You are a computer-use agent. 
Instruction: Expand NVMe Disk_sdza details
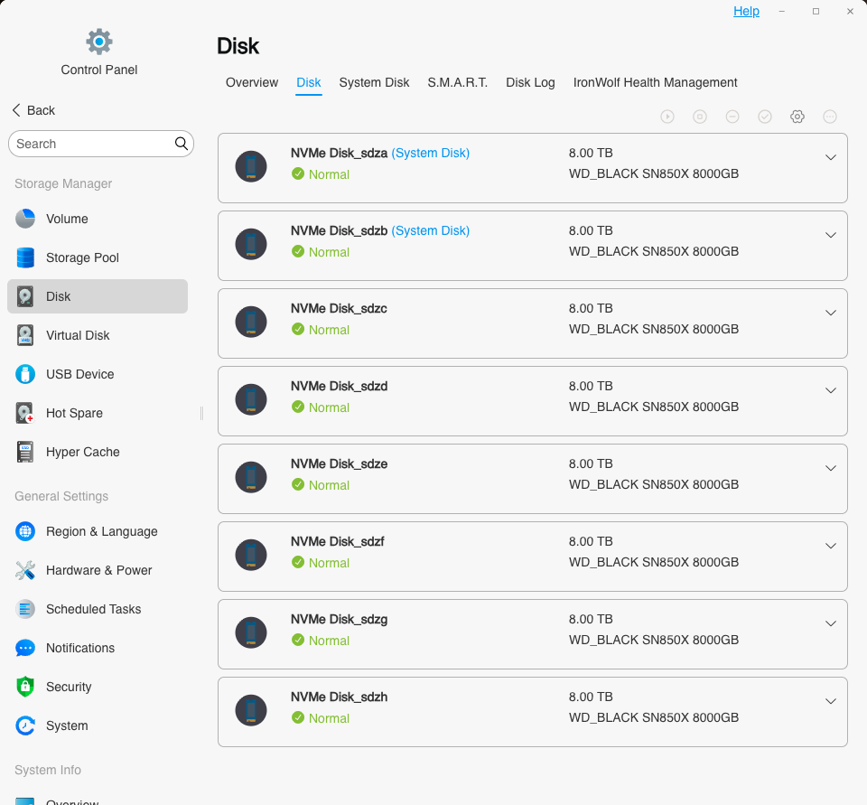pos(831,158)
